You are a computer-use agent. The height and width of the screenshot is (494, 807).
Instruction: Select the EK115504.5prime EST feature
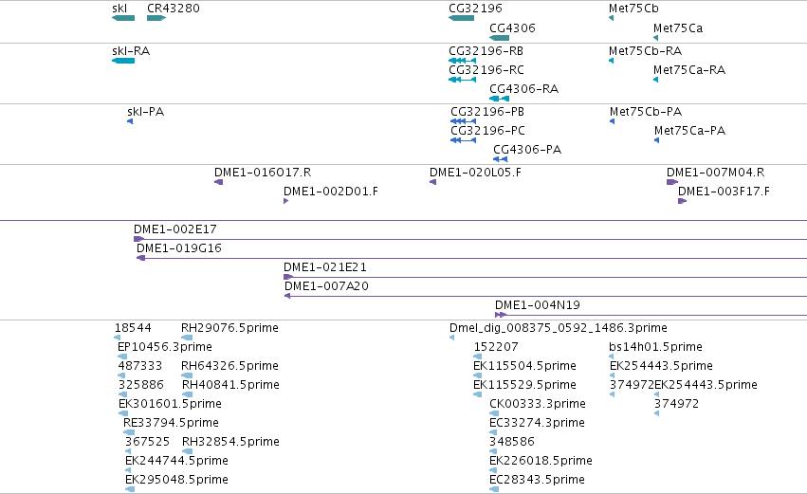coord(477,375)
